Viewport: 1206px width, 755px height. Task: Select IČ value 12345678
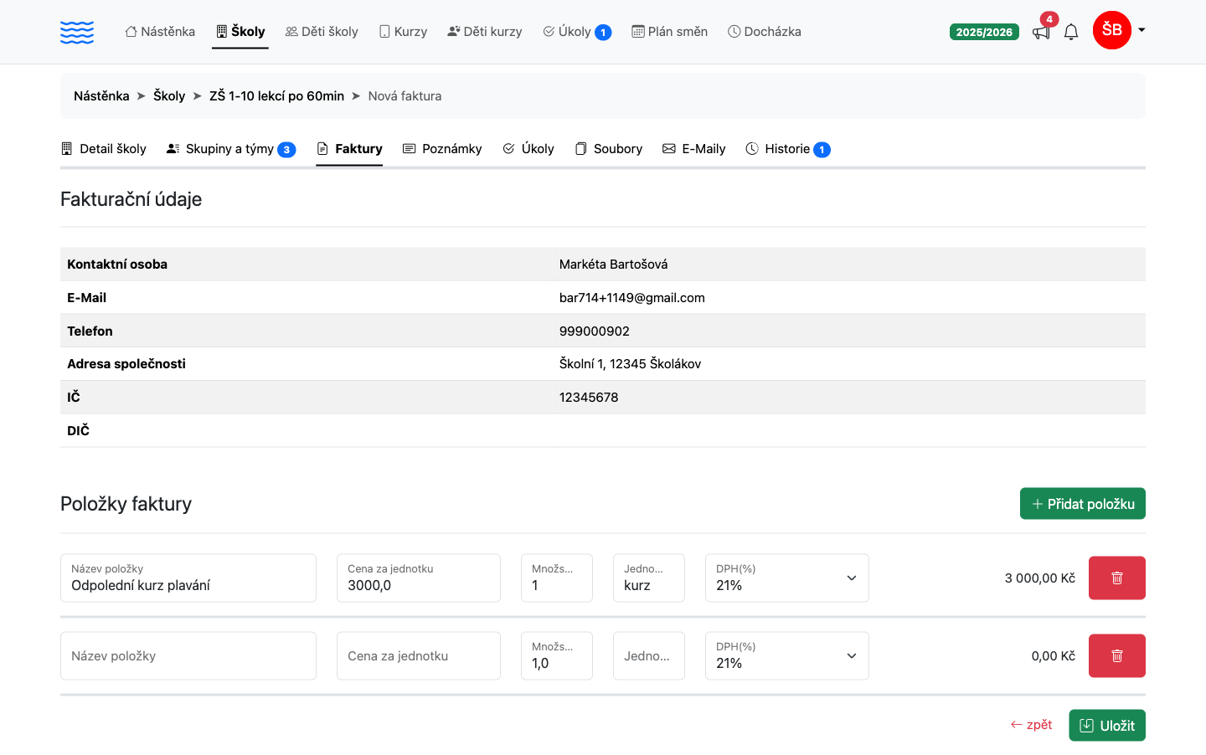(589, 398)
